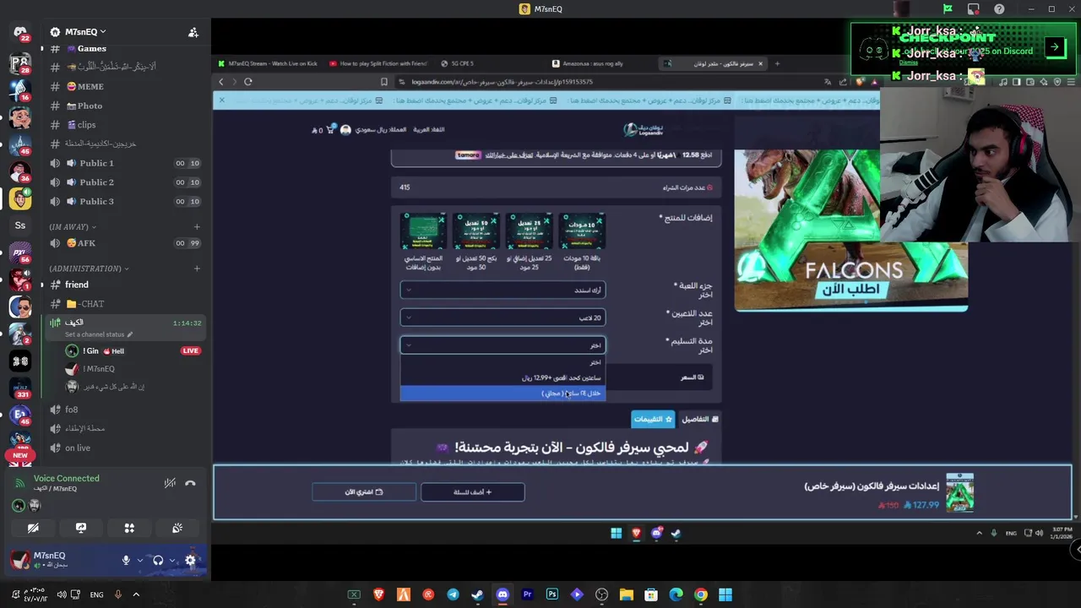Go back in the streamed browser
The width and height of the screenshot is (1081, 608).
(221, 82)
